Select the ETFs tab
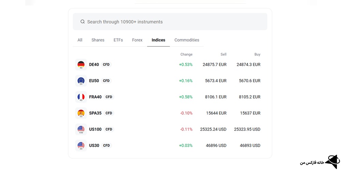 click(118, 40)
